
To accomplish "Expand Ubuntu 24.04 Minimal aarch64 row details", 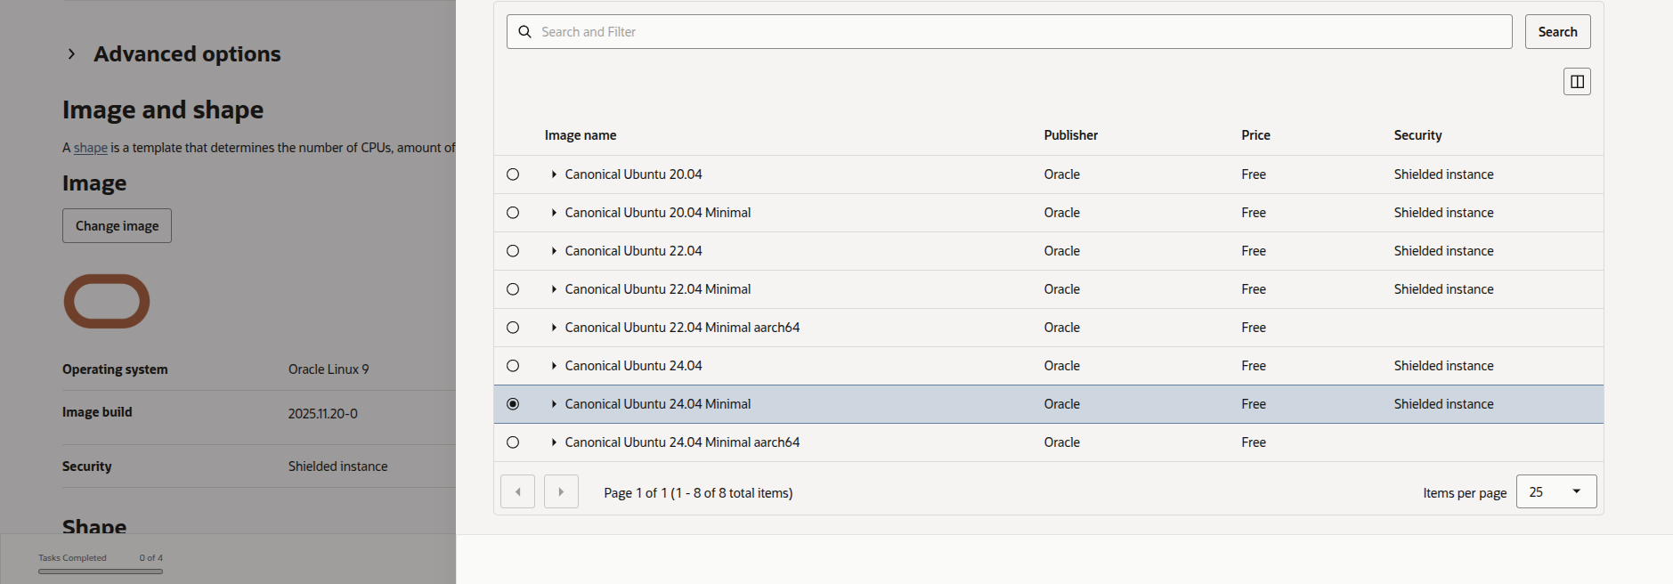I will pyautogui.click(x=554, y=442).
